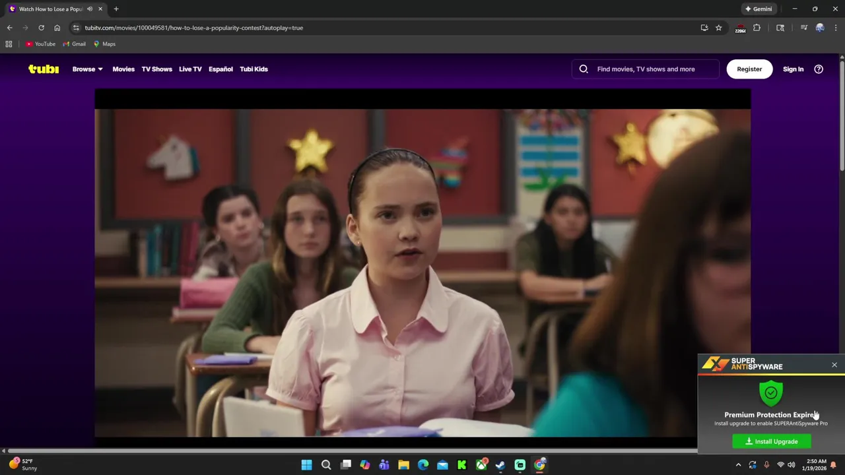Open Task View on taskbar
The image size is (845, 475).
(x=345, y=465)
